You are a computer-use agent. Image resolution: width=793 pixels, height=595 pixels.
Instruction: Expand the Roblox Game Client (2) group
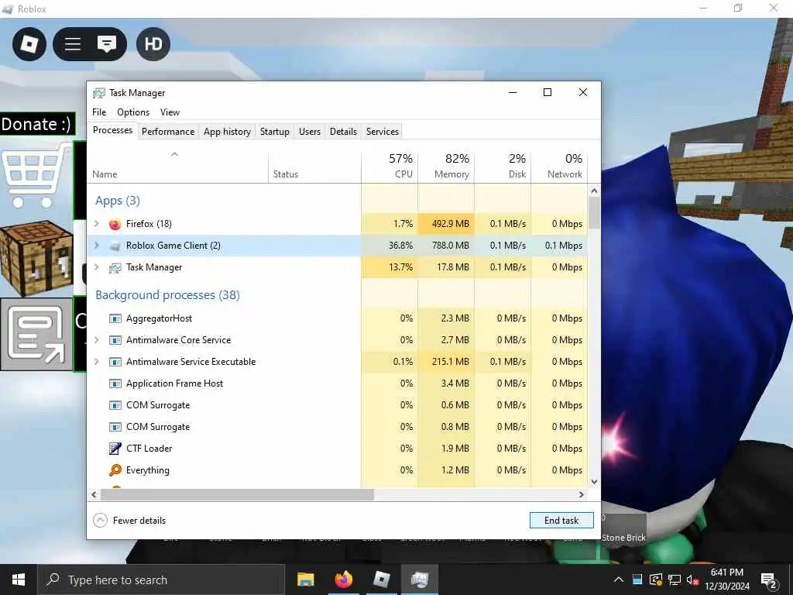[x=97, y=246]
